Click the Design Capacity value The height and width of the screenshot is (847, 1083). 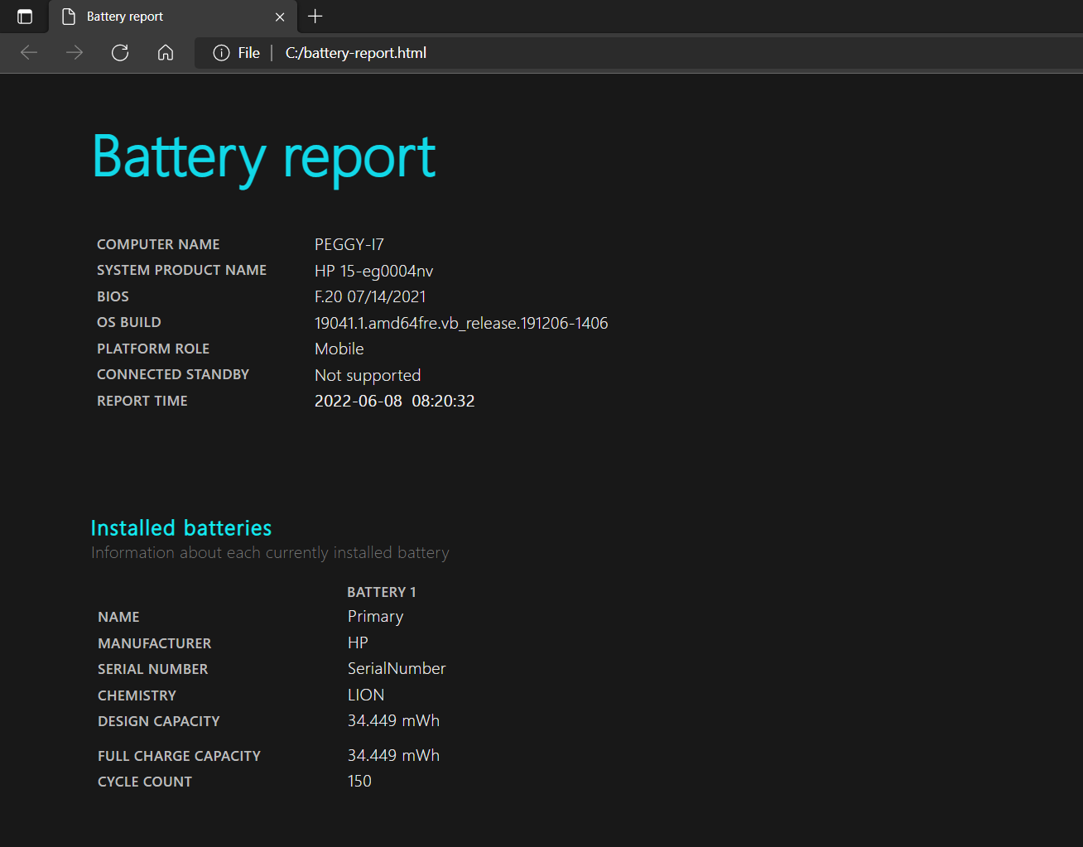393,721
